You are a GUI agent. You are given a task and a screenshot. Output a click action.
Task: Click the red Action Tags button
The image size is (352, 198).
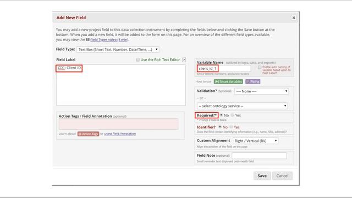coord(88,134)
